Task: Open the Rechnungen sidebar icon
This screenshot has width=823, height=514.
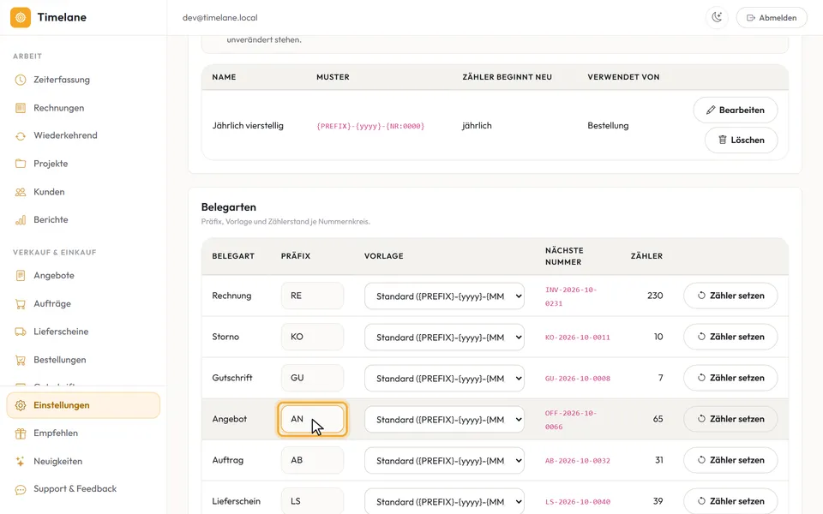Action: pos(21,108)
